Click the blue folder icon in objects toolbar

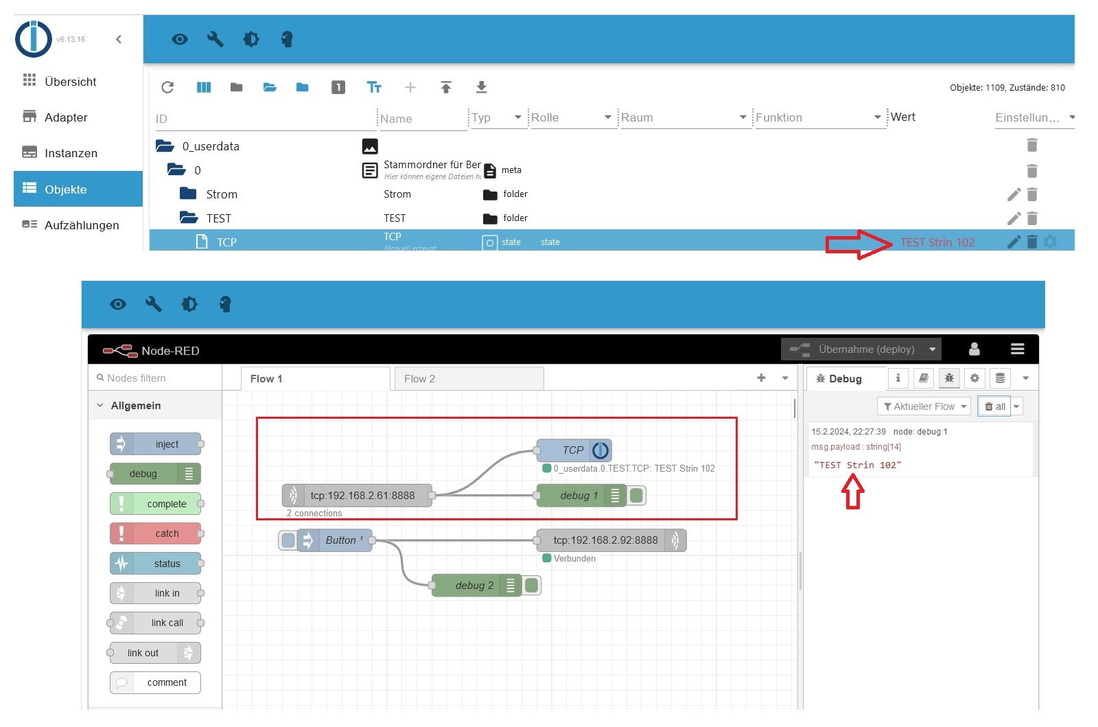pyautogui.click(x=303, y=87)
